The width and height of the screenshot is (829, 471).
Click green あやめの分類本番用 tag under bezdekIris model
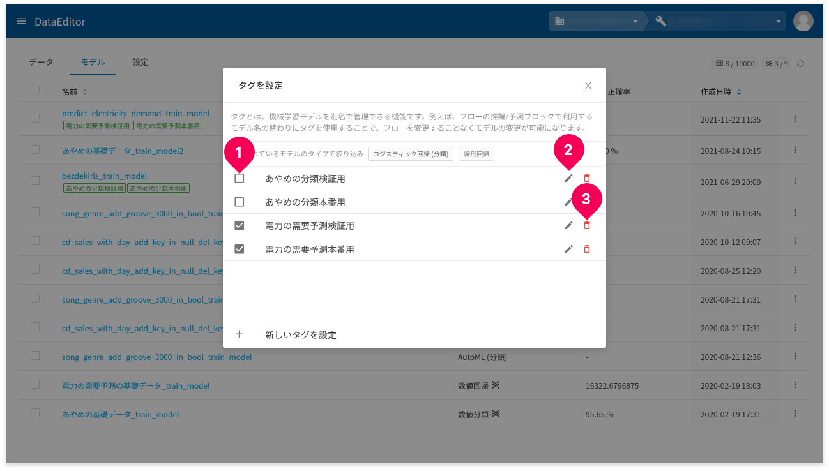coord(158,188)
